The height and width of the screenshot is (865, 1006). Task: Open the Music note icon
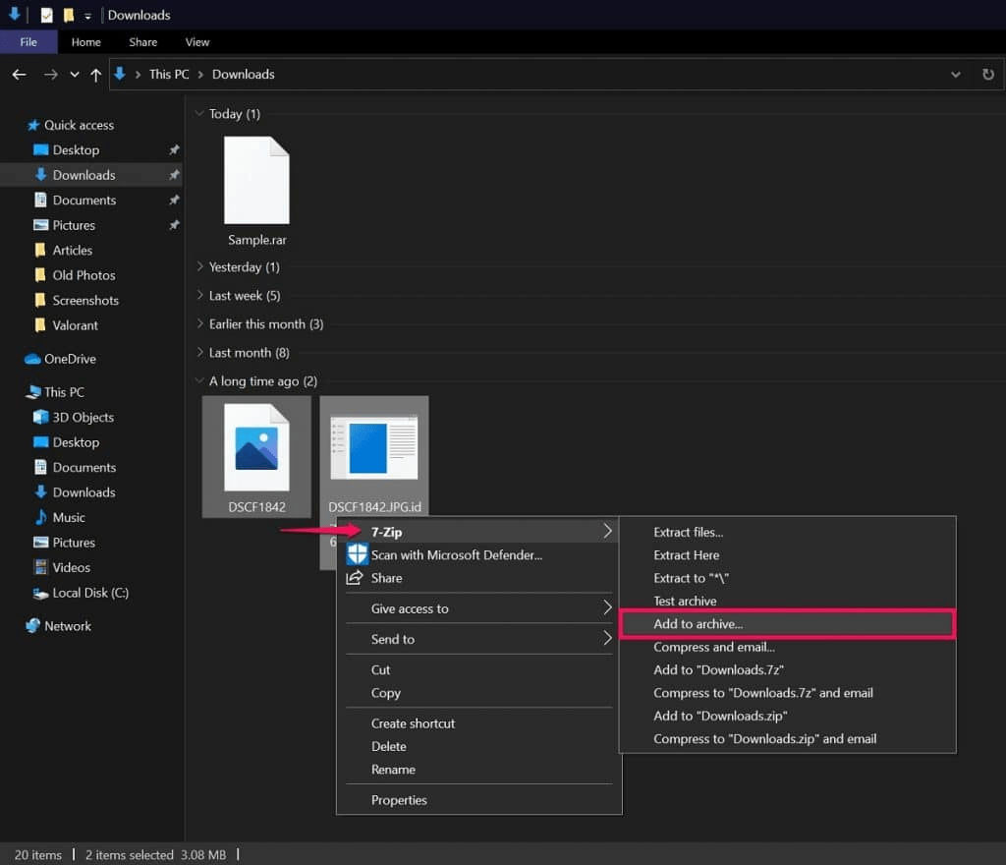pos(40,517)
